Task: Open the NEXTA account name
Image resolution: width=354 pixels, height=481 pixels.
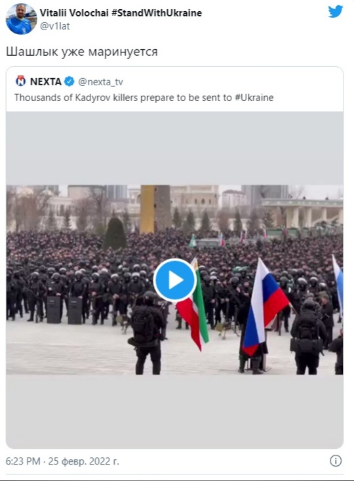Action: (x=46, y=81)
